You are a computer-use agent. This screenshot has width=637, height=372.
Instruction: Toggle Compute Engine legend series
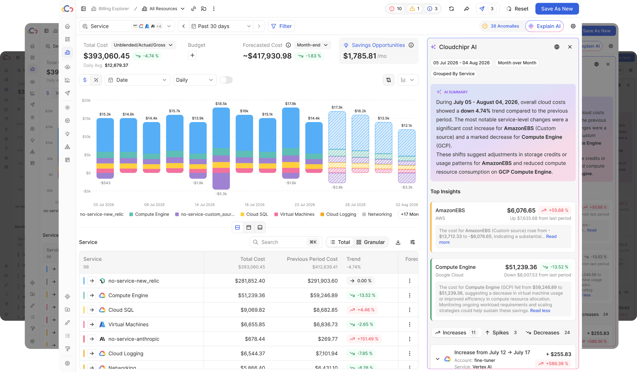coord(149,214)
